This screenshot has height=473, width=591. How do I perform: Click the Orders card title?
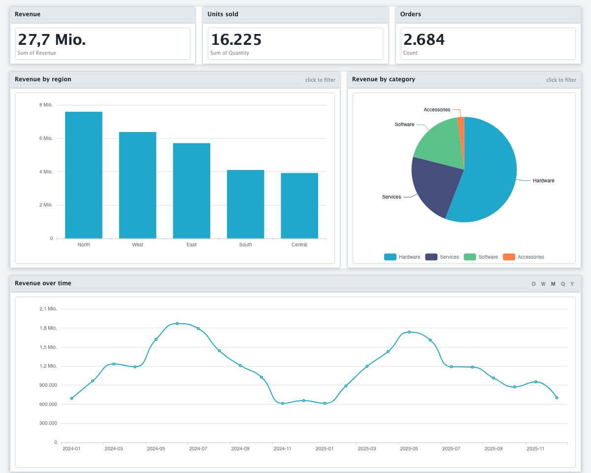411,14
